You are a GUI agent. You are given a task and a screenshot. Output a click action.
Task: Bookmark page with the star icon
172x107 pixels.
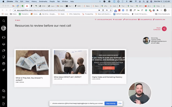click(x=111, y=10)
